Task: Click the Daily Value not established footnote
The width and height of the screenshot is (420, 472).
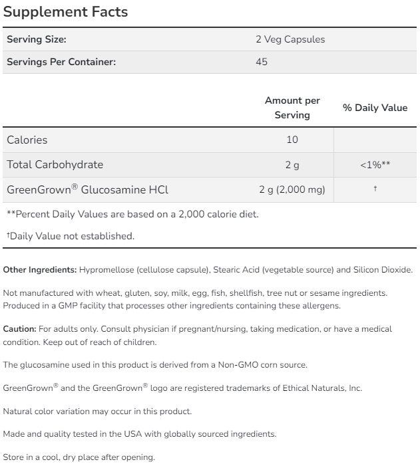Action: point(71,235)
